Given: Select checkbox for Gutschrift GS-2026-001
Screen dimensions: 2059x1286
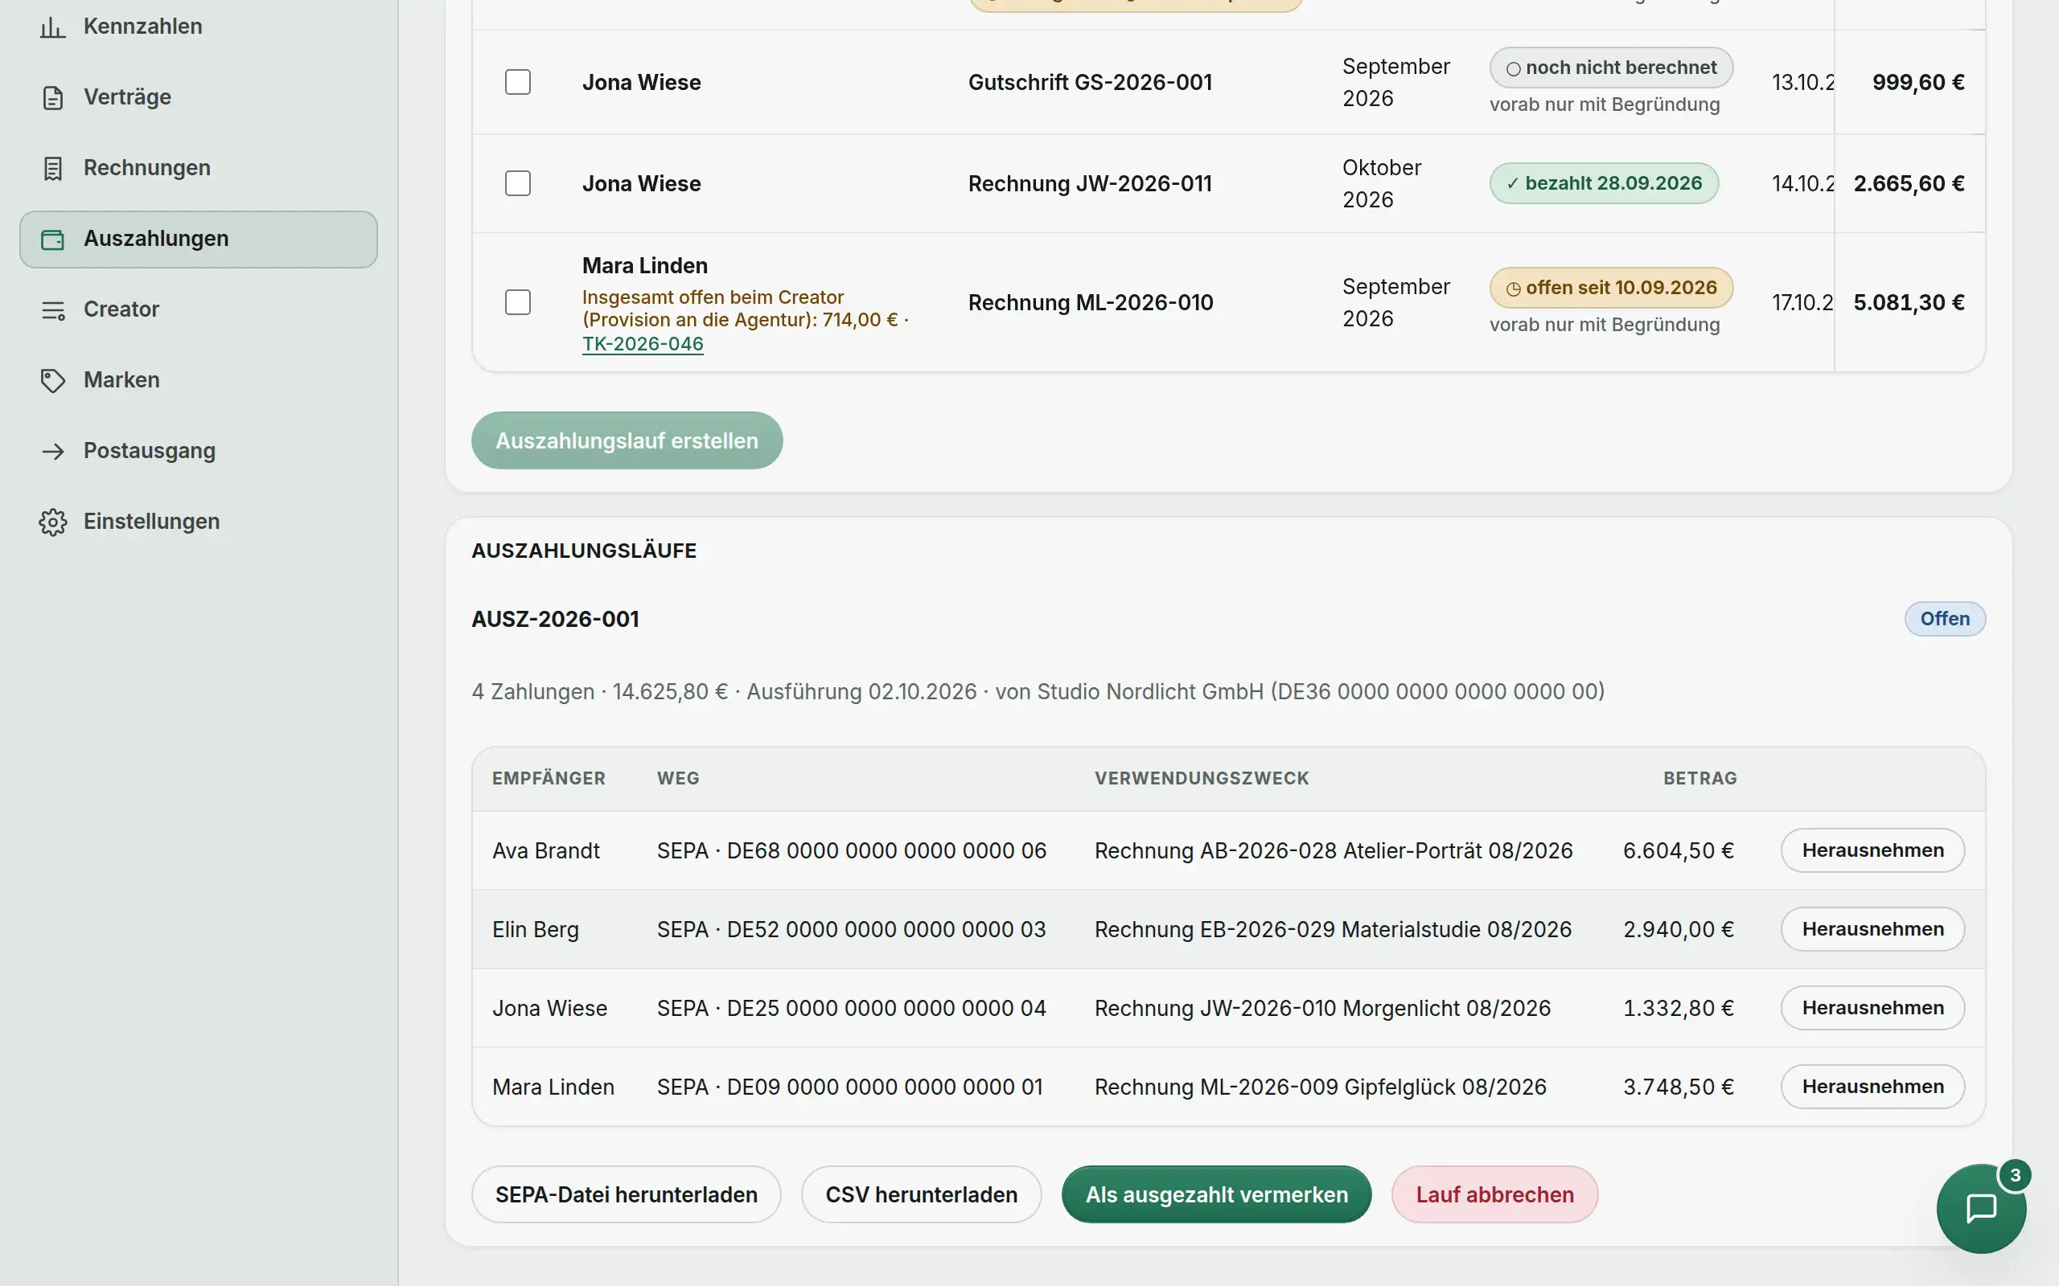Looking at the screenshot, I should pos(517,83).
